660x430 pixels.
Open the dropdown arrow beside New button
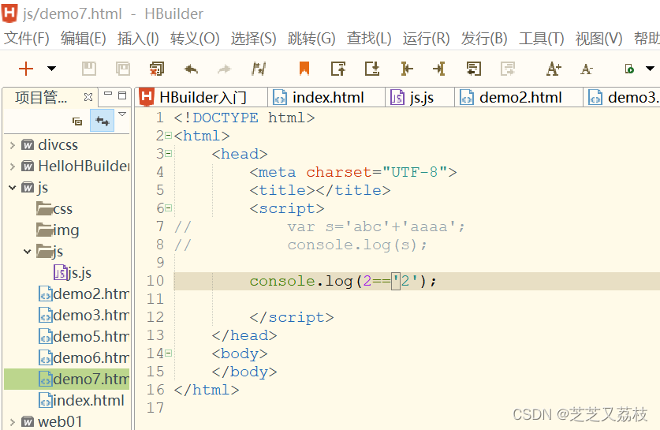coord(51,69)
